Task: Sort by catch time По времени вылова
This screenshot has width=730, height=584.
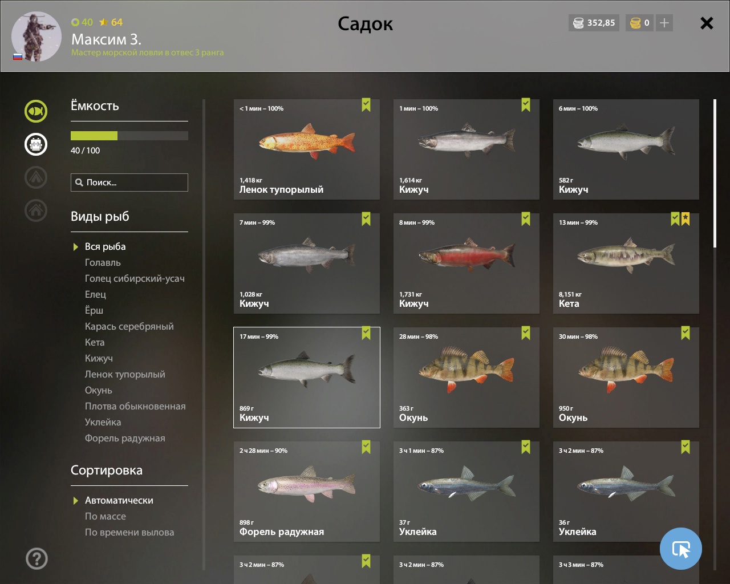Action: [x=129, y=532]
